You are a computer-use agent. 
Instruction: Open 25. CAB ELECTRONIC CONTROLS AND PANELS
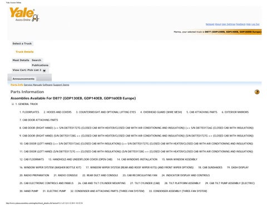click(x=46, y=183)
